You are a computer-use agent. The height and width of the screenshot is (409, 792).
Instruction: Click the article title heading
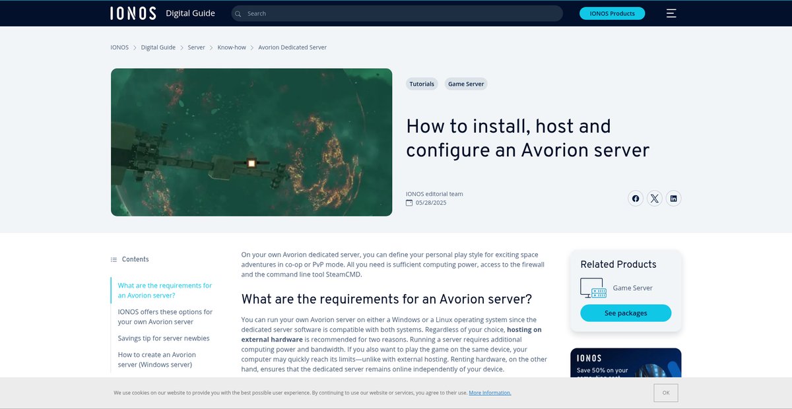pyautogui.click(x=528, y=138)
